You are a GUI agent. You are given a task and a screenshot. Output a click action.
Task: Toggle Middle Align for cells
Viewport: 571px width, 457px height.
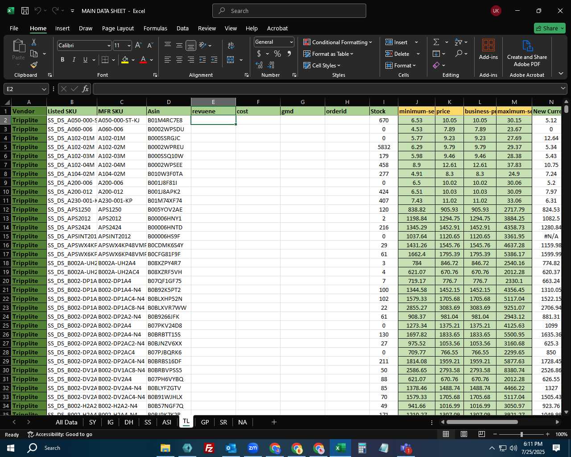click(179, 45)
